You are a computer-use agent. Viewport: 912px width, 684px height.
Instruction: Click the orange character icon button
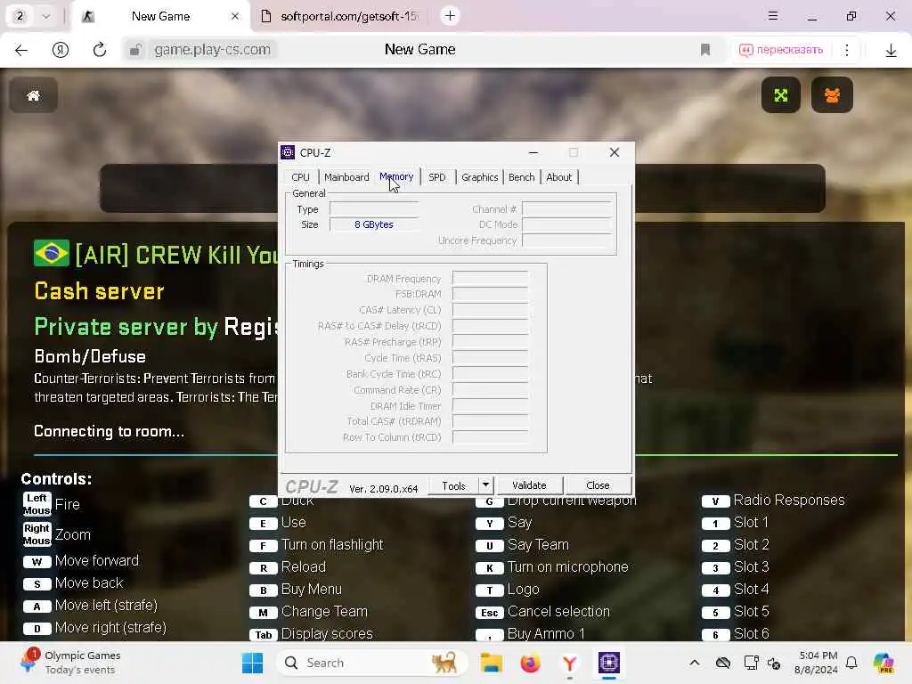coord(832,94)
